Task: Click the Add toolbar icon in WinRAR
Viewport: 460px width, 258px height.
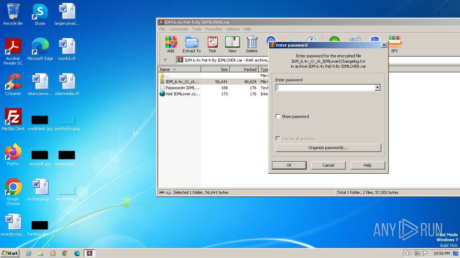Action: pyautogui.click(x=171, y=44)
